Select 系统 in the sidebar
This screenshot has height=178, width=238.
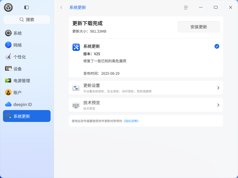pos(27,33)
